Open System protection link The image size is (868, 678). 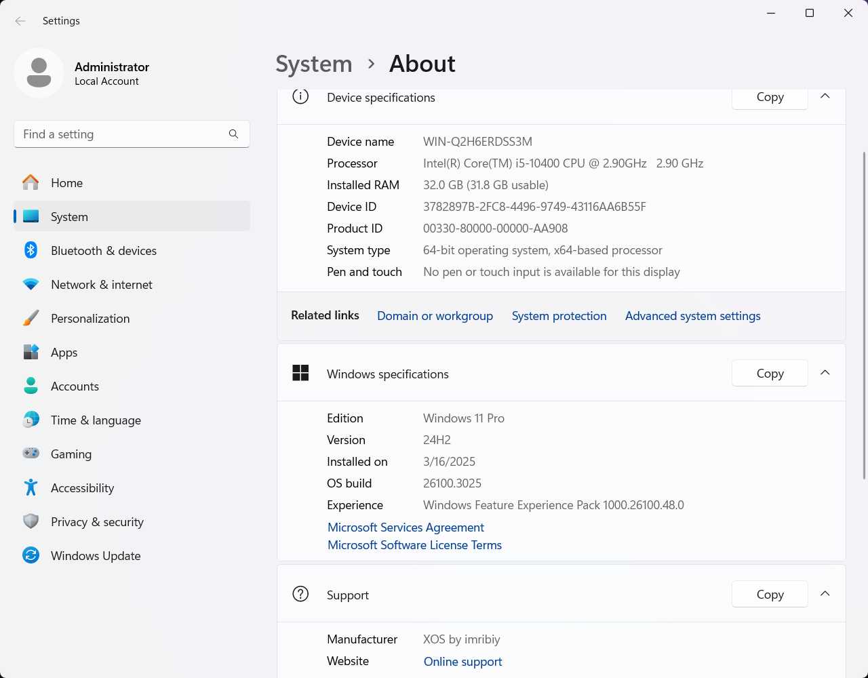559,316
